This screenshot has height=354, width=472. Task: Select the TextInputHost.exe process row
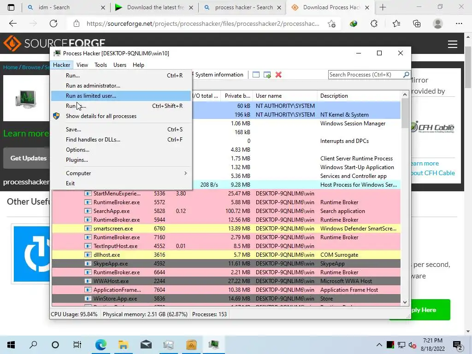click(x=226, y=246)
